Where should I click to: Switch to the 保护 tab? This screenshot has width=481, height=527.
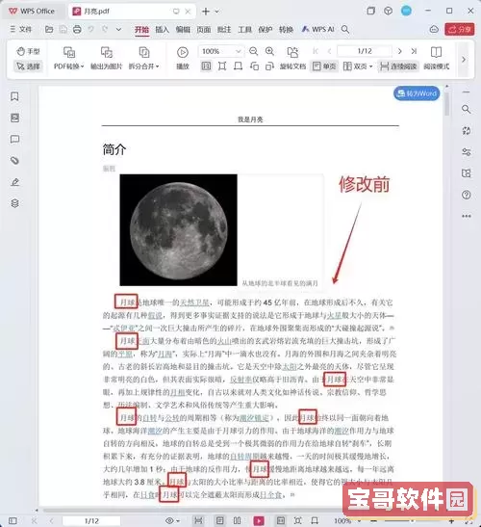click(266, 30)
